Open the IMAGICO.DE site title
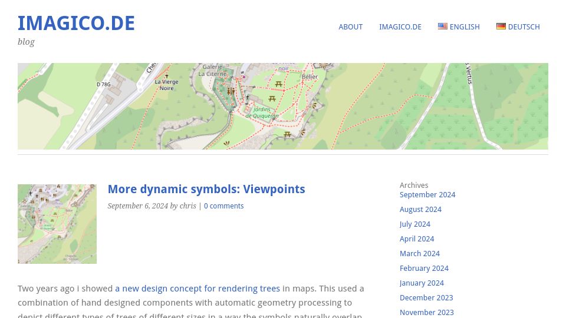Screen dimensions: 566x318 [x=76, y=23]
